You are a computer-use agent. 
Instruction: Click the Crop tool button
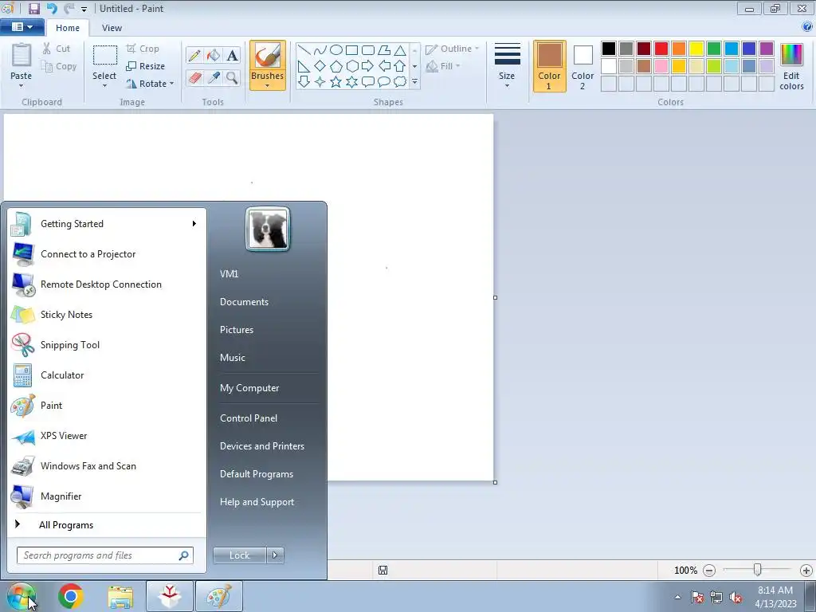pyautogui.click(x=143, y=49)
